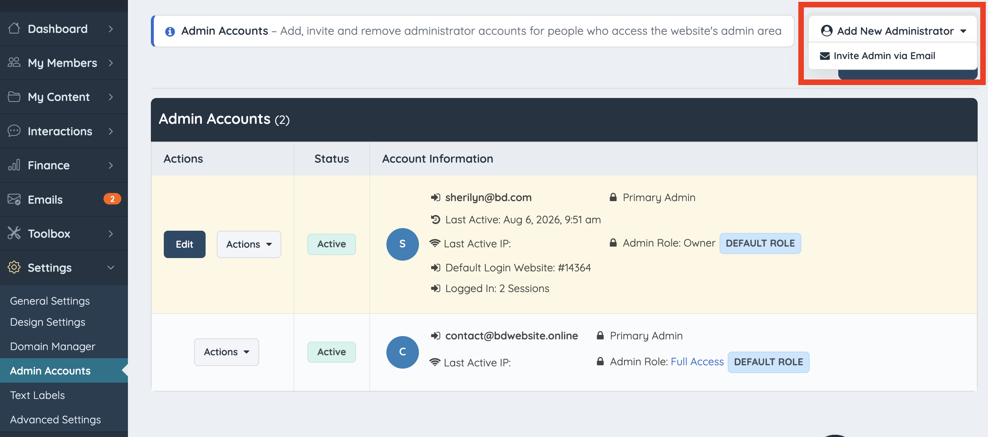Viewport: 988px width, 437px height.
Task: Click the Actions column header
Action: 183,159
